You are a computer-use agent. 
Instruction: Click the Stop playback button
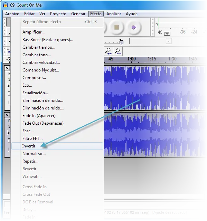tap(116, 27)
